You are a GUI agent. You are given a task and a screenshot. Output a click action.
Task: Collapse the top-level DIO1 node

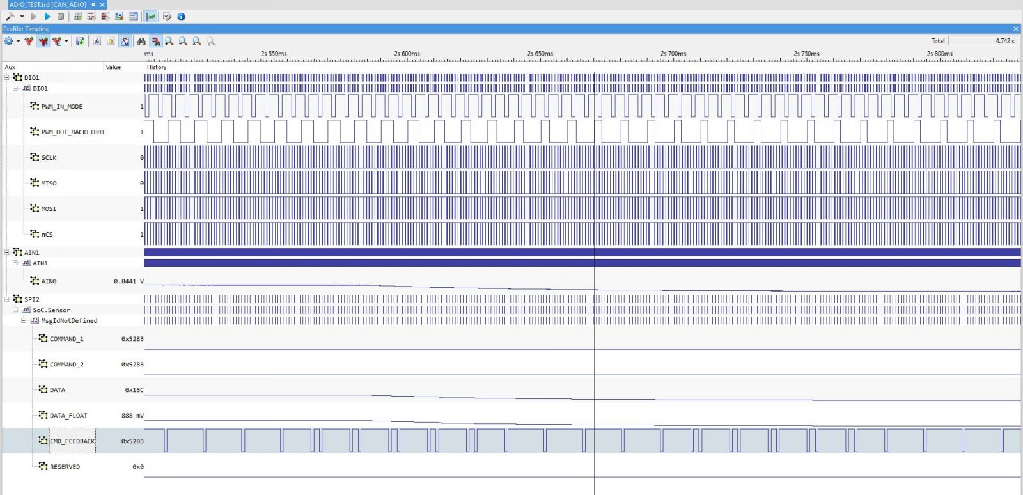(x=7, y=77)
